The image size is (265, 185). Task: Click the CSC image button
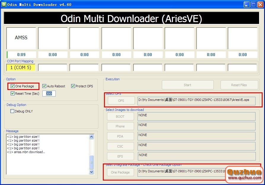120,146
